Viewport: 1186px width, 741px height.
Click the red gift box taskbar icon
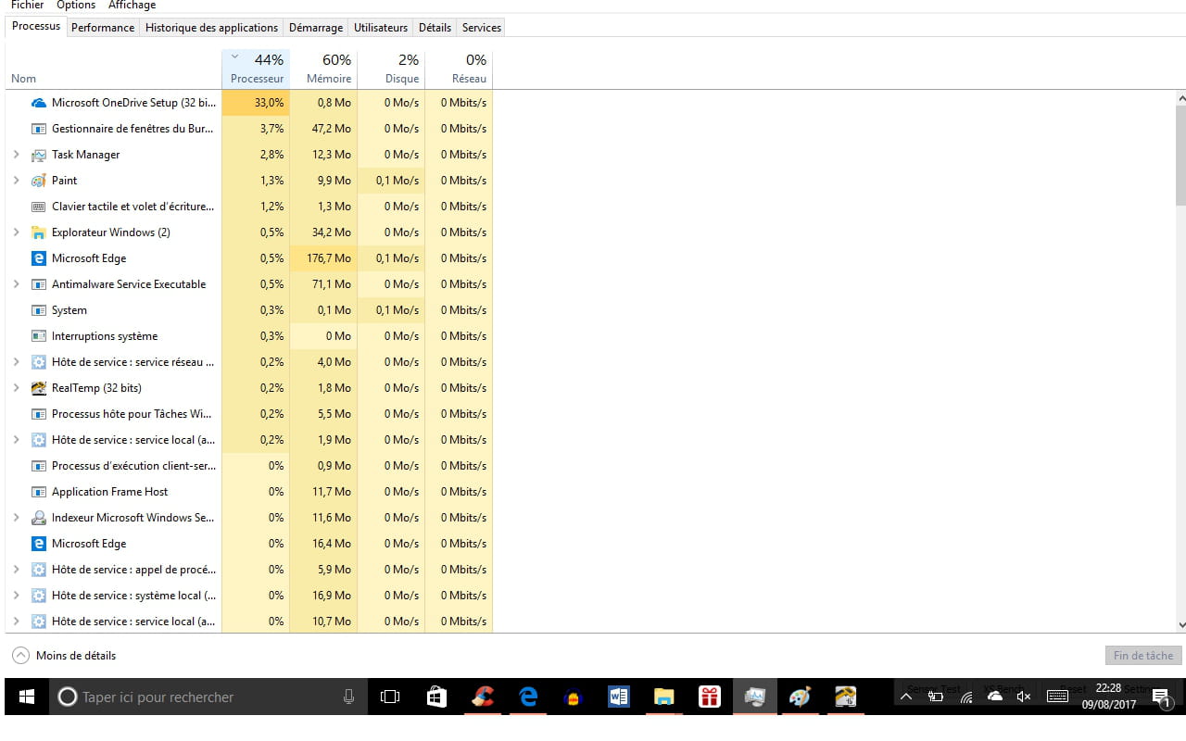pos(710,697)
